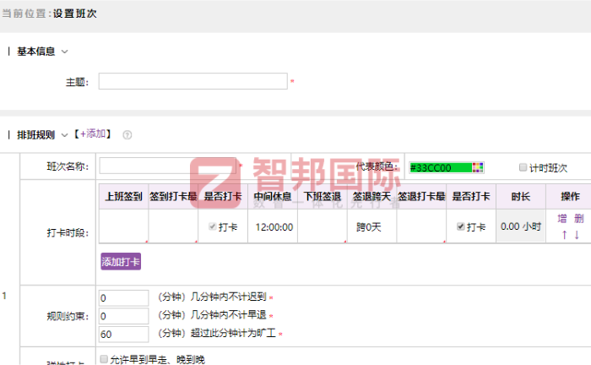Collapse the 排班规则 section
Screen dimensions: 591x365
[x=63, y=134]
